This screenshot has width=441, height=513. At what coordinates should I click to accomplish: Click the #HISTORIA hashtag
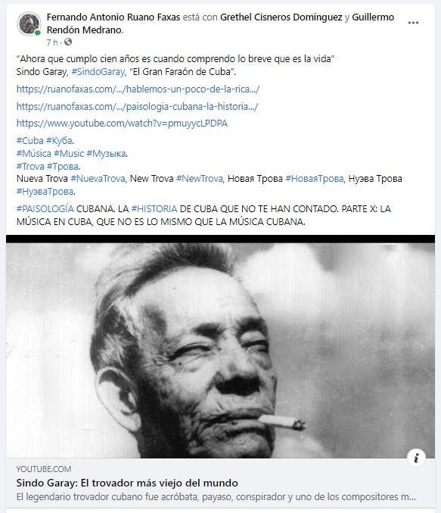click(x=154, y=208)
